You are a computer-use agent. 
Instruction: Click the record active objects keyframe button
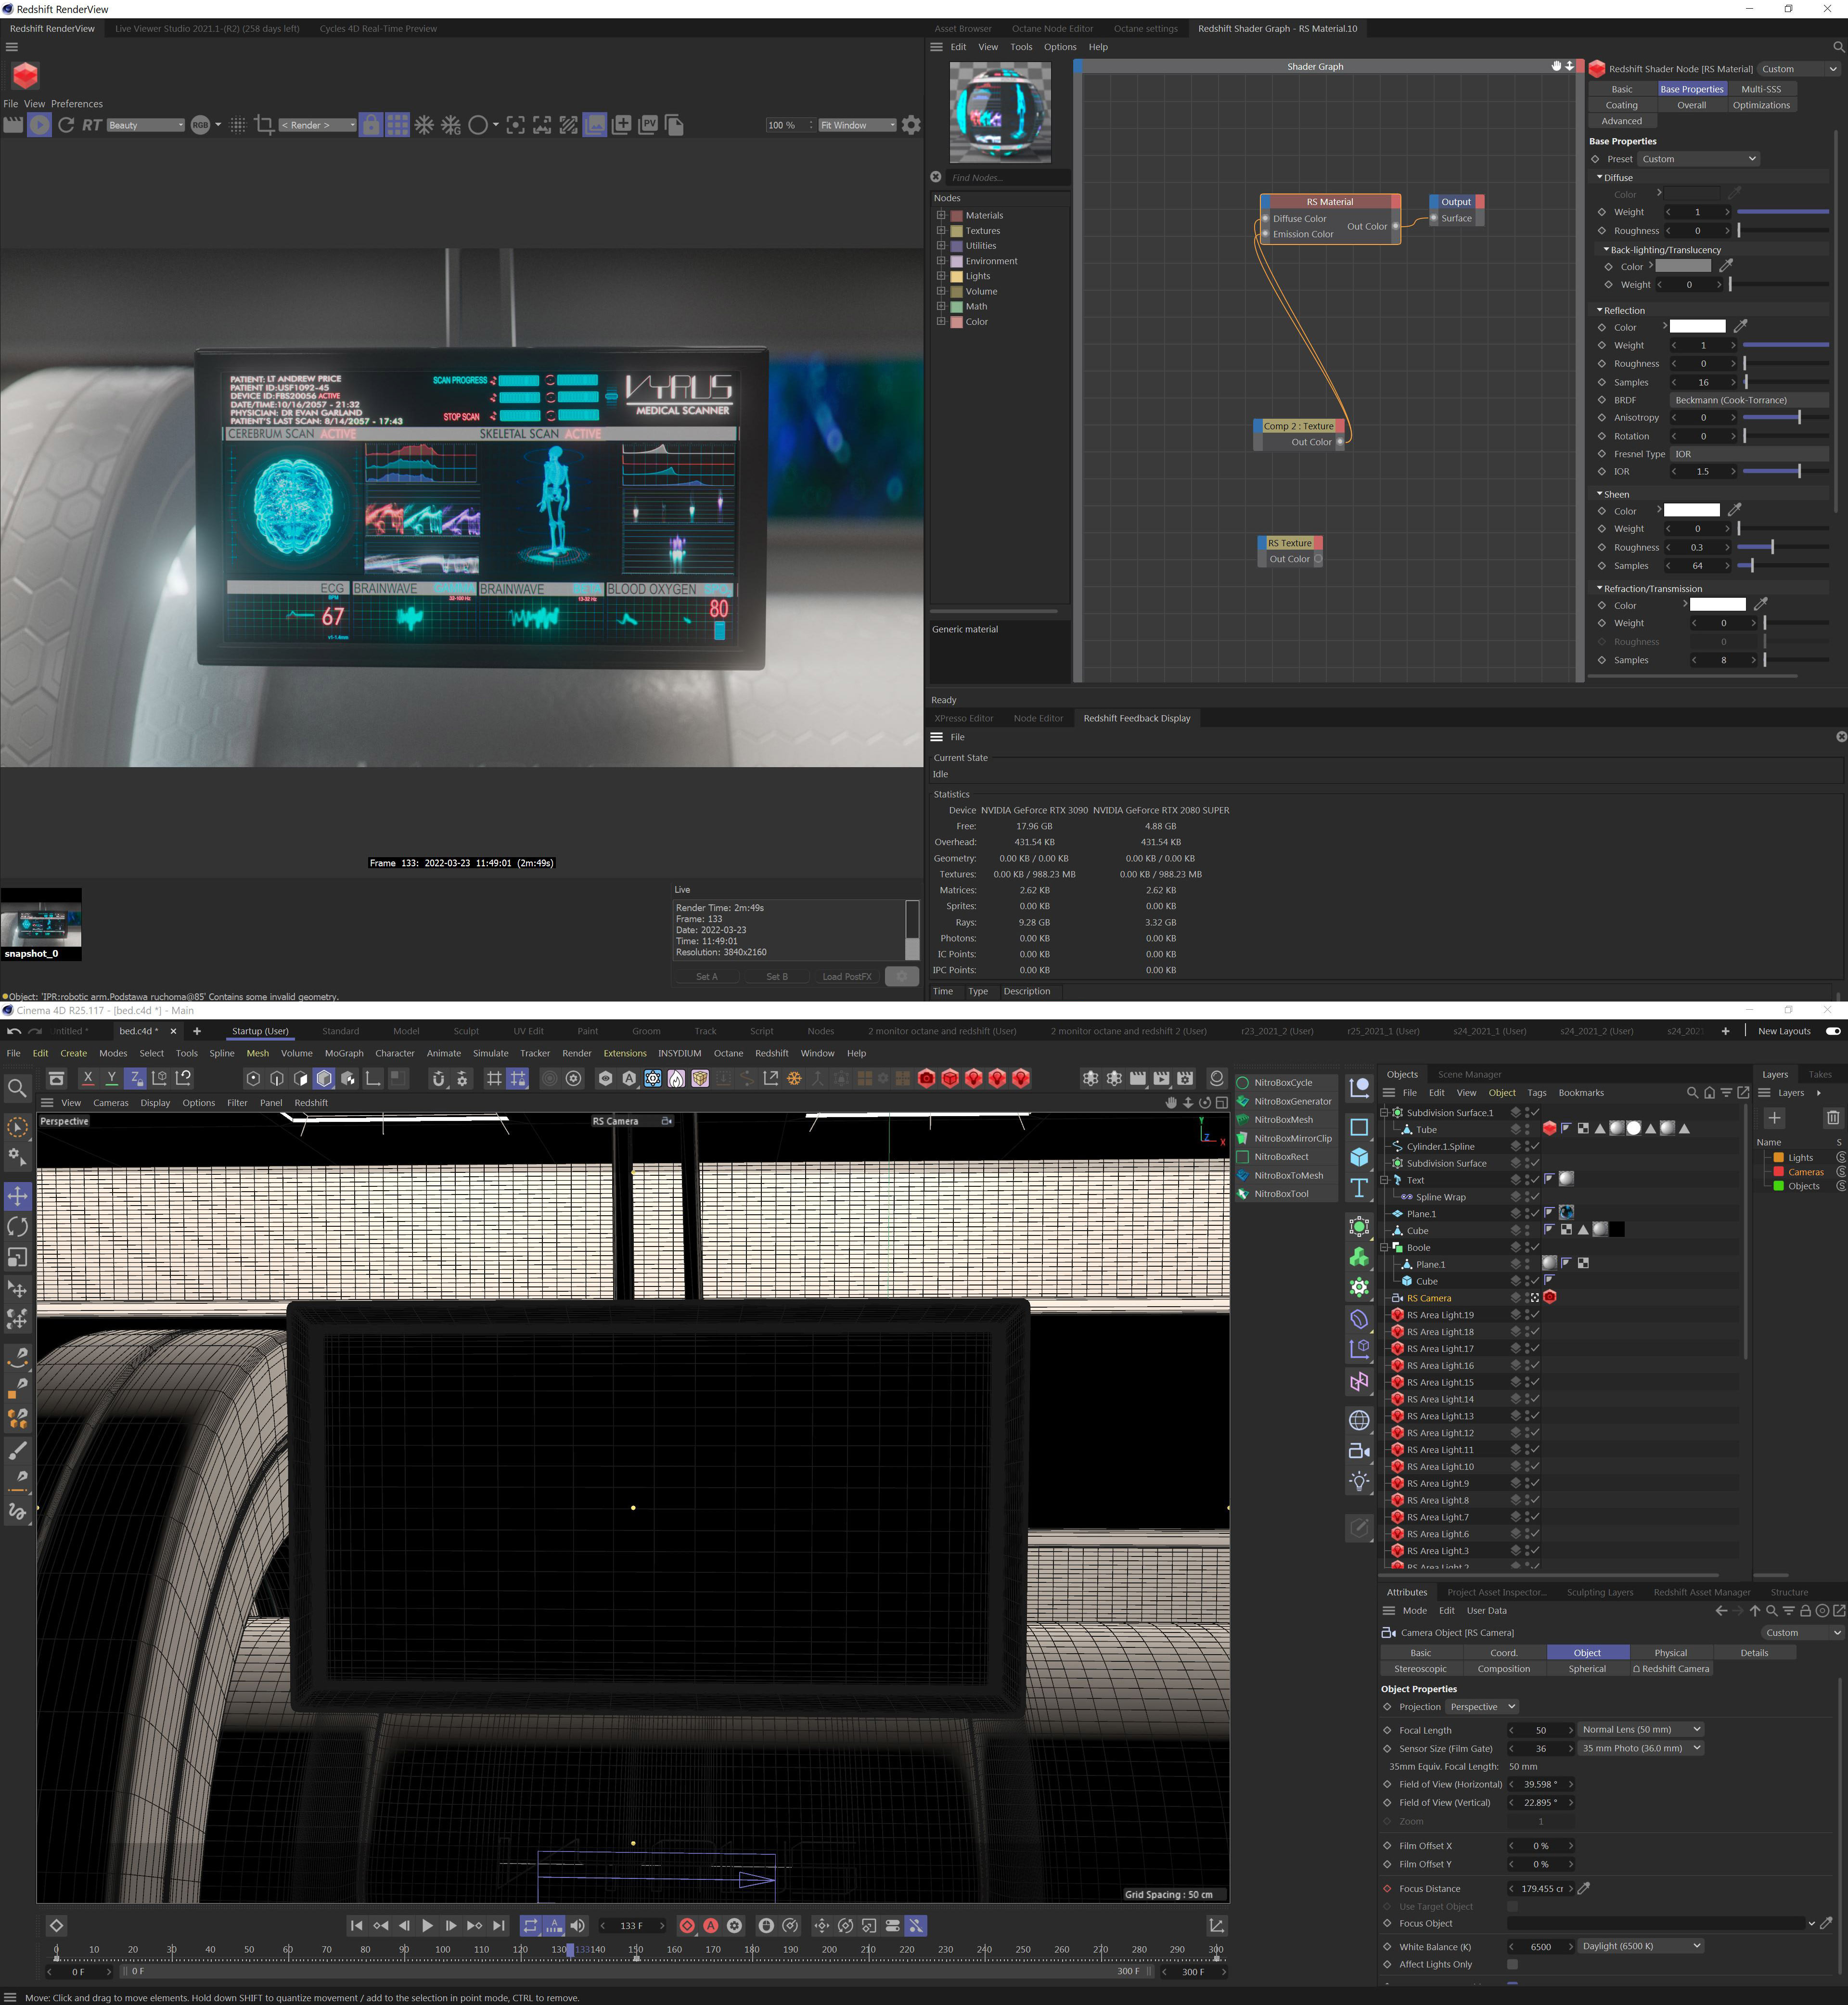(687, 1925)
